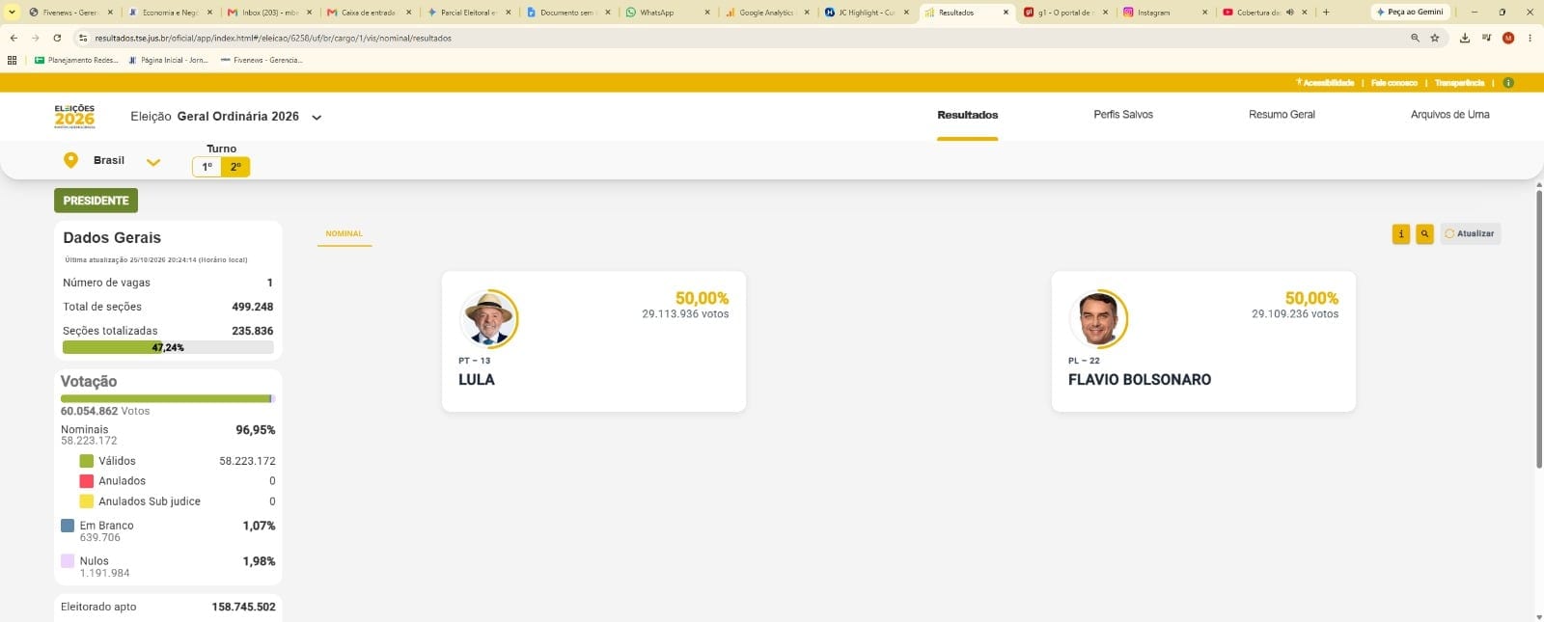Click the Atualizar button
This screenshot has width=1544, height=622.
[1471, 233]
